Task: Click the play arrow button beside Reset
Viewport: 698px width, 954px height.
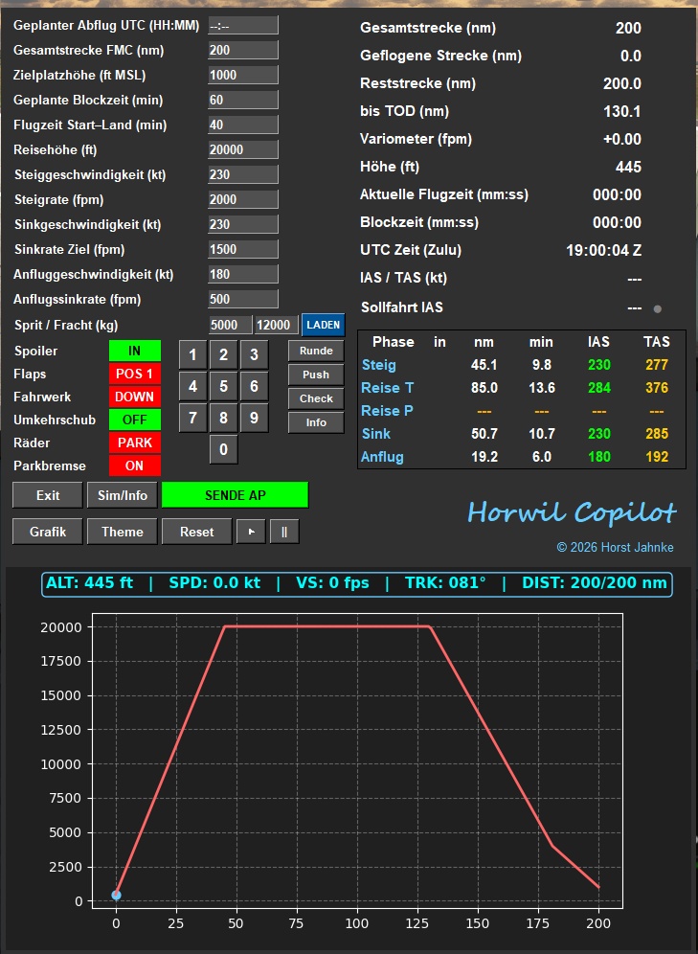Action: tap(251, 532)
